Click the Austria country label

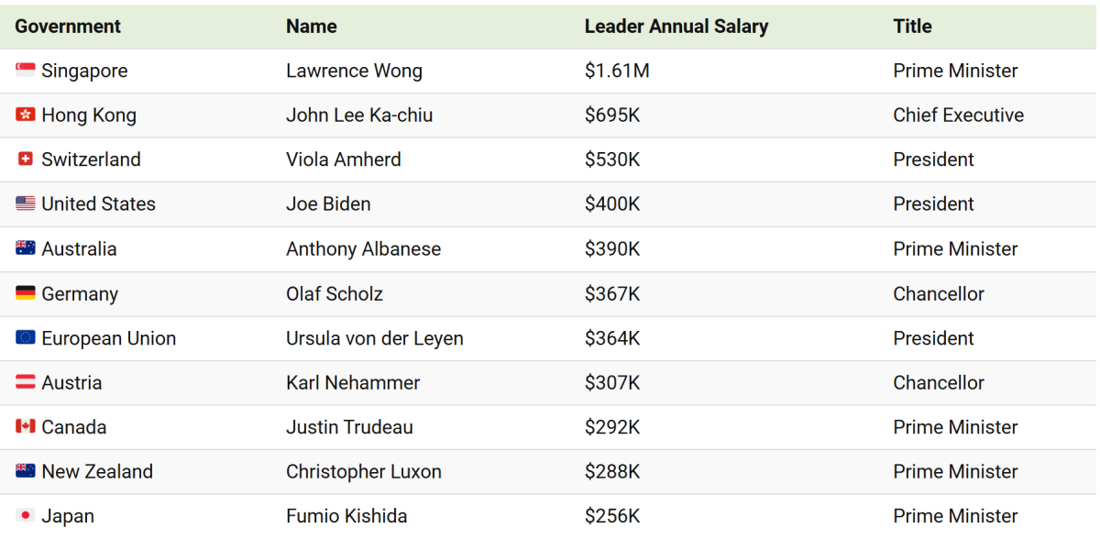(71, 382)
